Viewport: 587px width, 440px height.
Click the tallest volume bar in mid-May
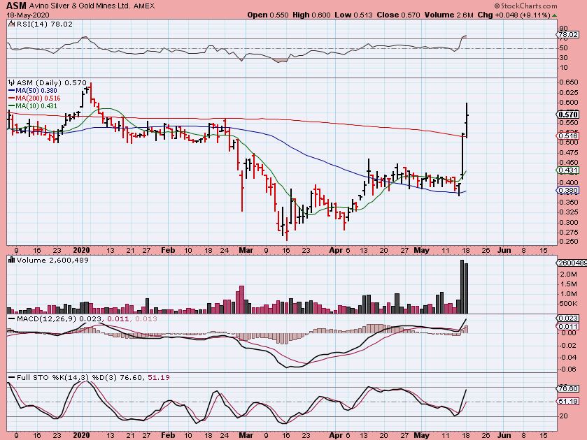click(x=462, y=287)
